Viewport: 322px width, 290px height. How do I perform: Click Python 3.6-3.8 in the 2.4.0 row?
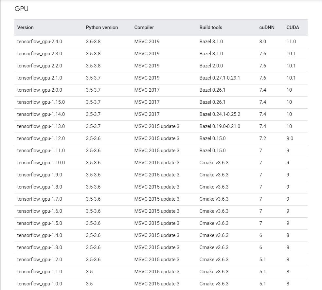(x=93, y=42)
